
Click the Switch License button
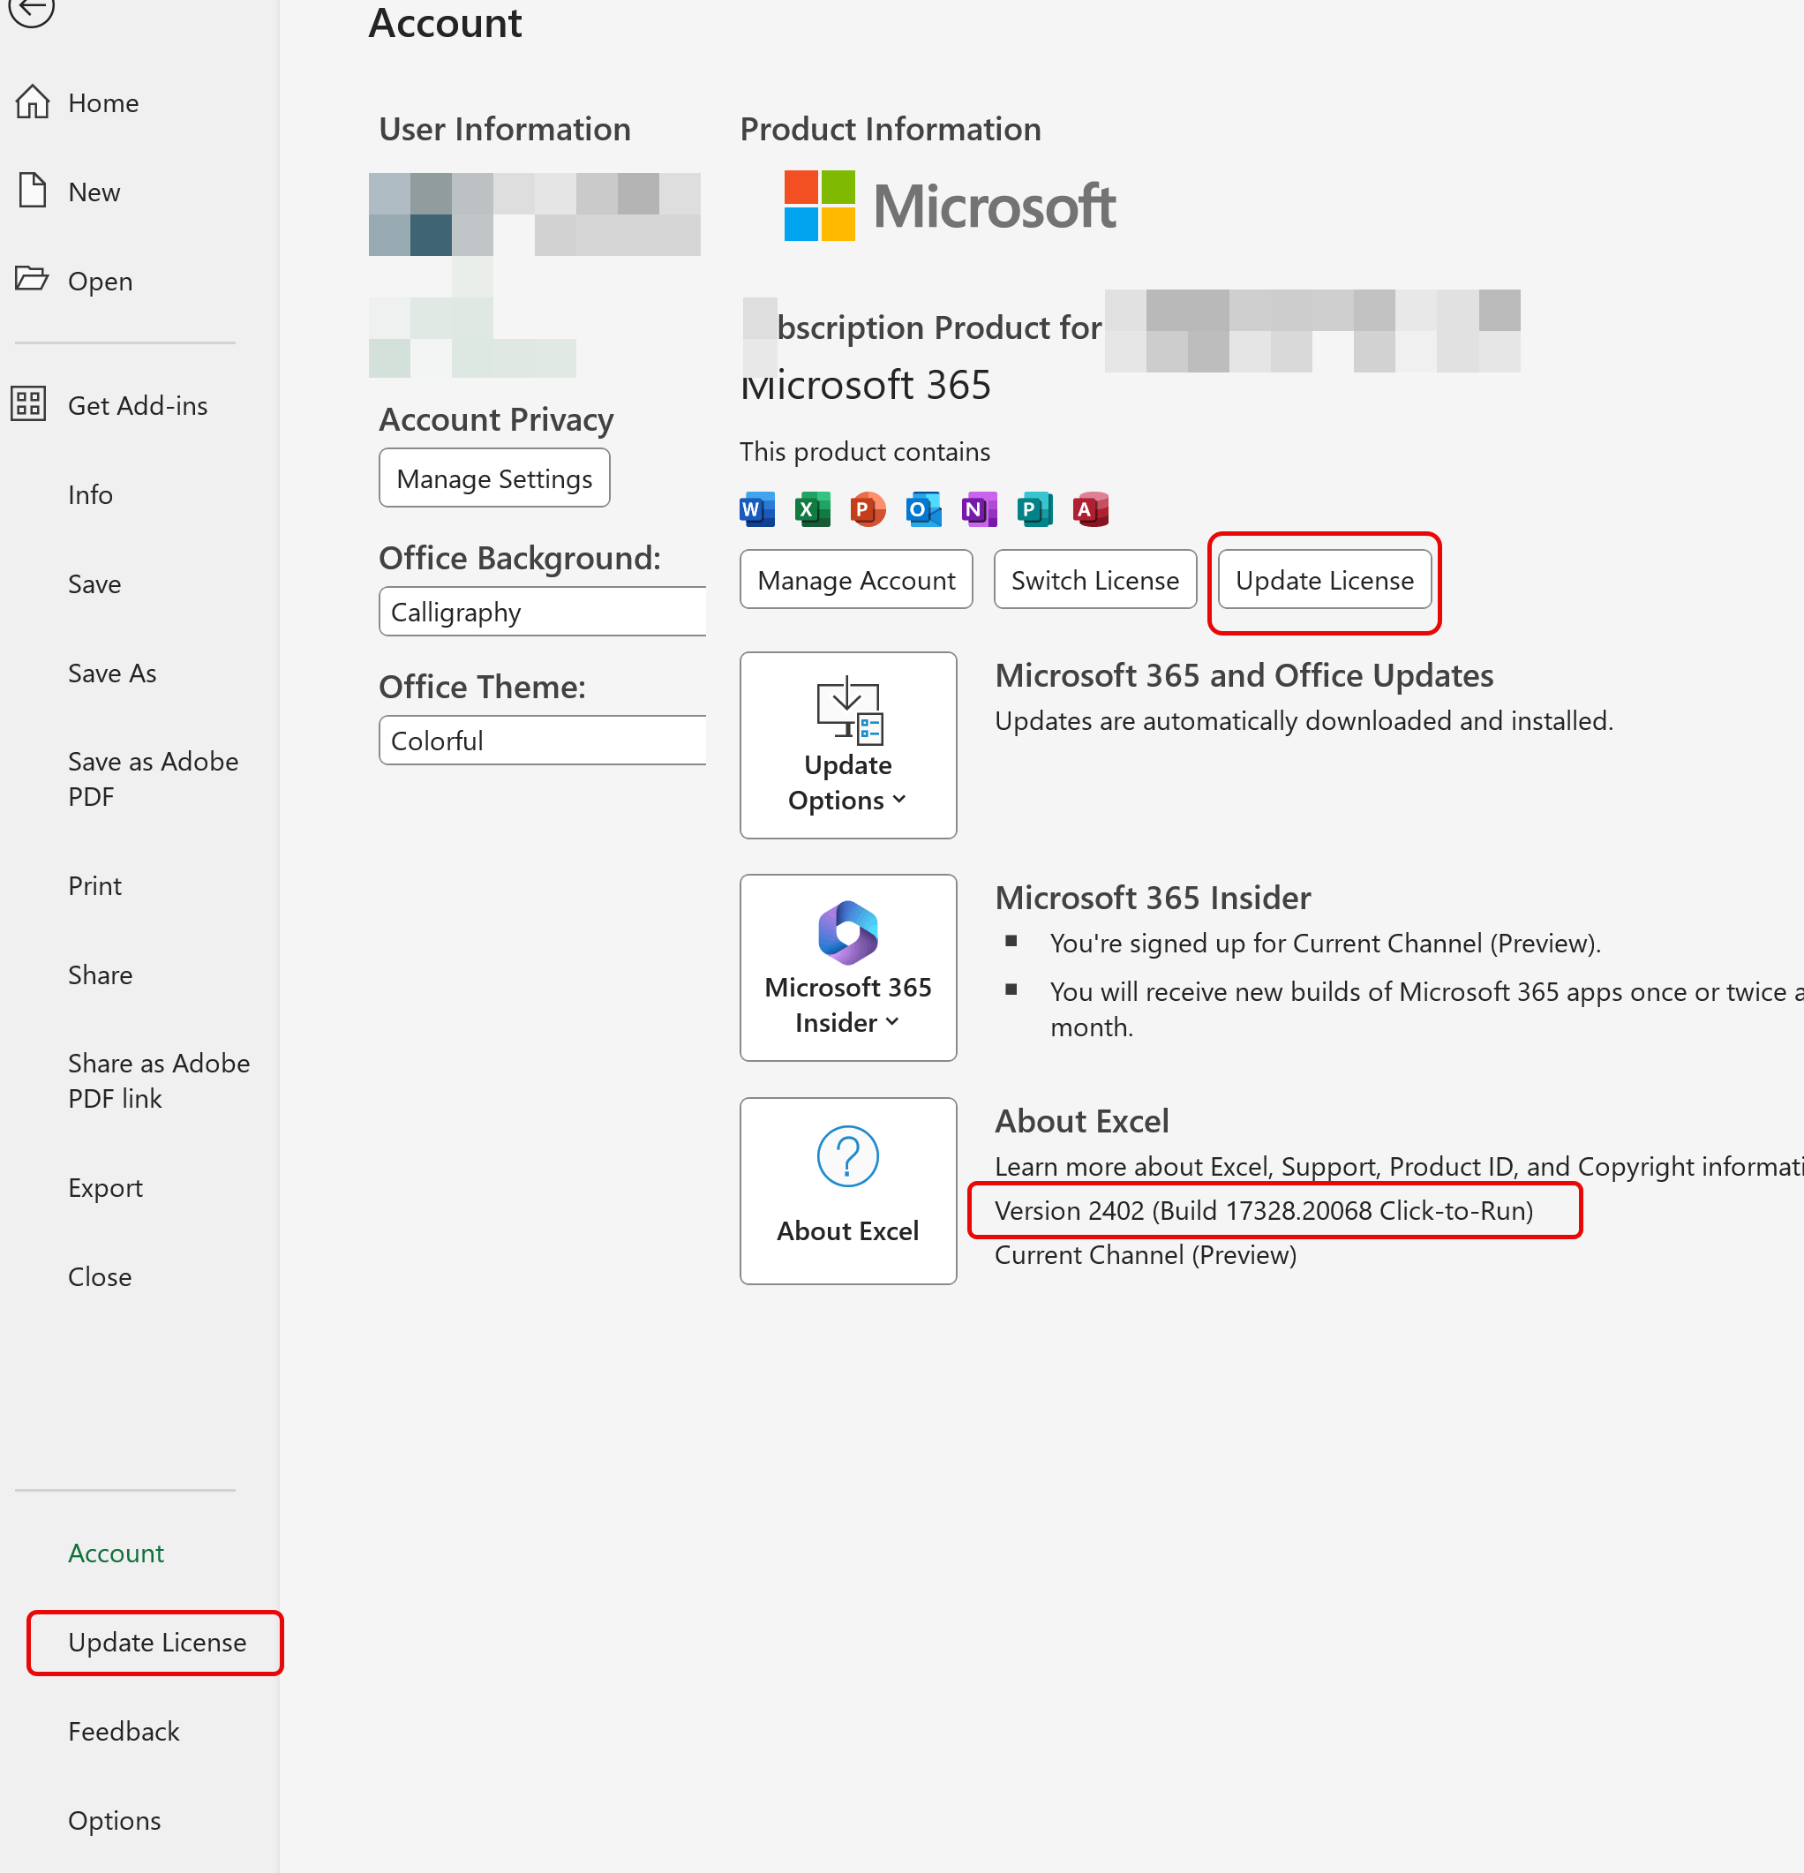1094,580
